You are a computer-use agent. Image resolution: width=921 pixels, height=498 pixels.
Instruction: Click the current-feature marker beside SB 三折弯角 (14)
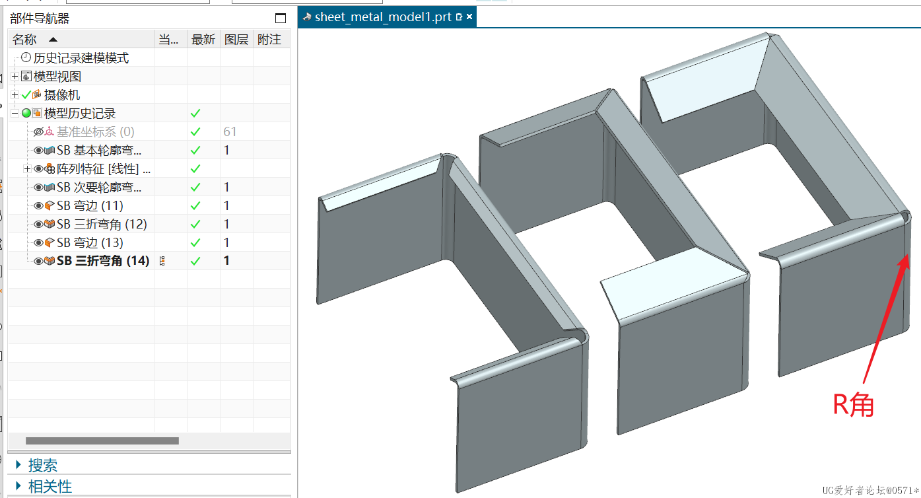pos(162,262)
